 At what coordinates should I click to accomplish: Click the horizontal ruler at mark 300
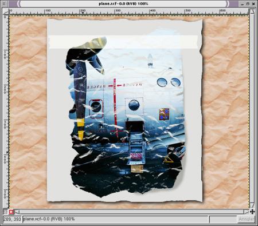click(115, 12)
